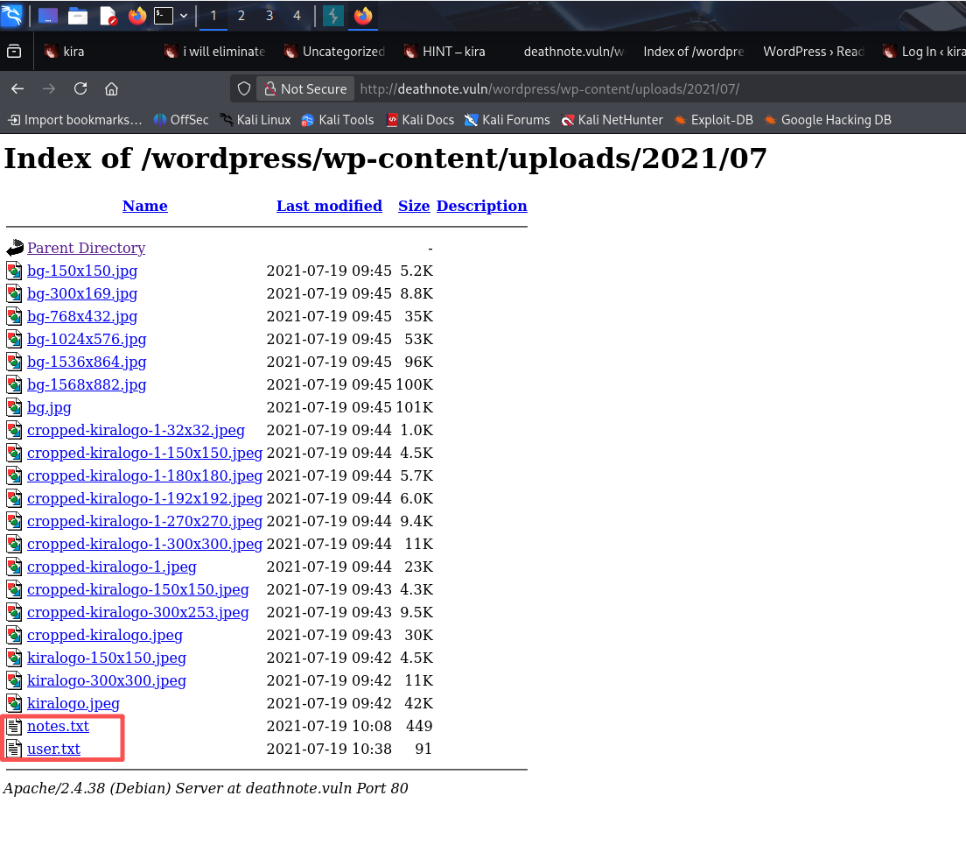Click the shield tracking protection icon
The height and width of the screenshot is (859, 966).
click(245, 88)
